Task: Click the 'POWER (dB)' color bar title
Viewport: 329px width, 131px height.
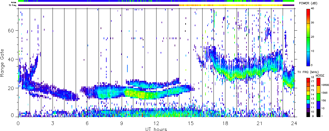Action: 308,3
